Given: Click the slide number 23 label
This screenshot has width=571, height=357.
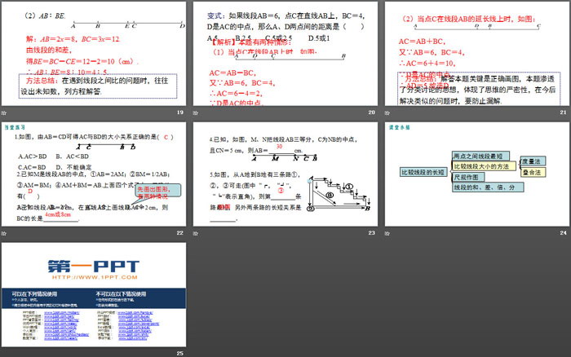Looking at the screenshot, I should coord(372,233).
